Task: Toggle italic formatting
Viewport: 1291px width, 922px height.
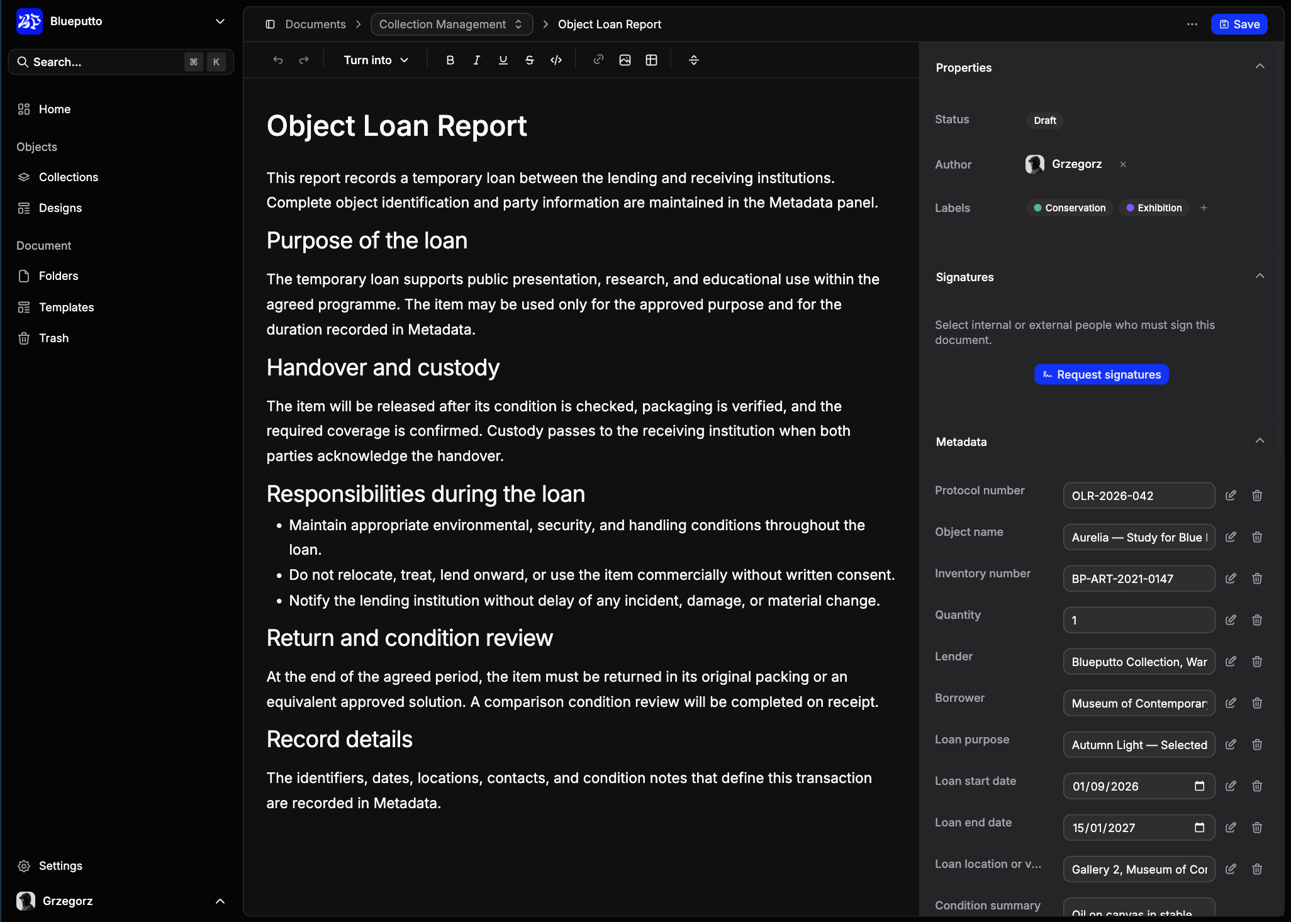Action: click(x=476, y=60)
